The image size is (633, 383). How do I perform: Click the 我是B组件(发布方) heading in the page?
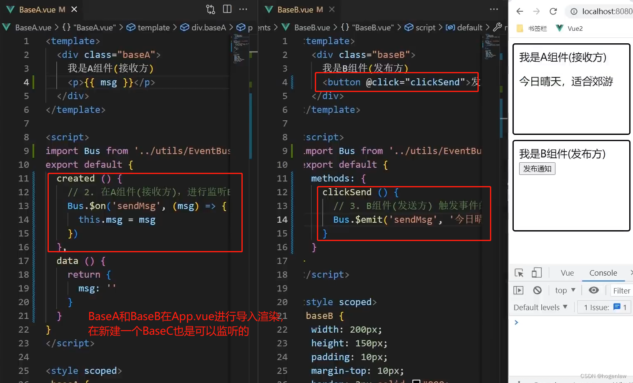pyautogui.click(x=562, y=154)
